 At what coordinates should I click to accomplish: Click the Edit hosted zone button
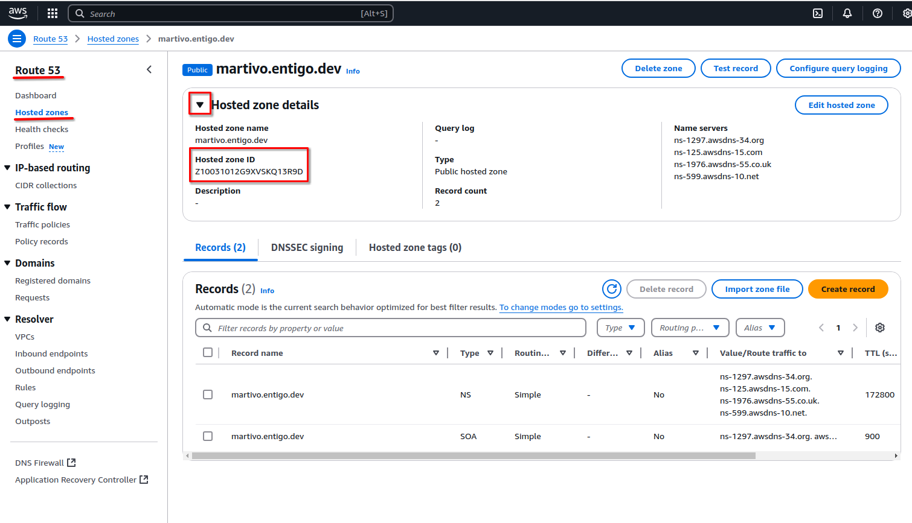pyautogui.click(x=841, y=105)
